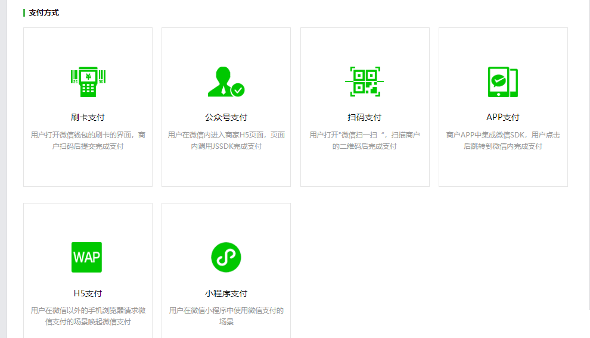Select the 支付方式 section heading
The width and height of the screenshot is (590, 338).
44,12
